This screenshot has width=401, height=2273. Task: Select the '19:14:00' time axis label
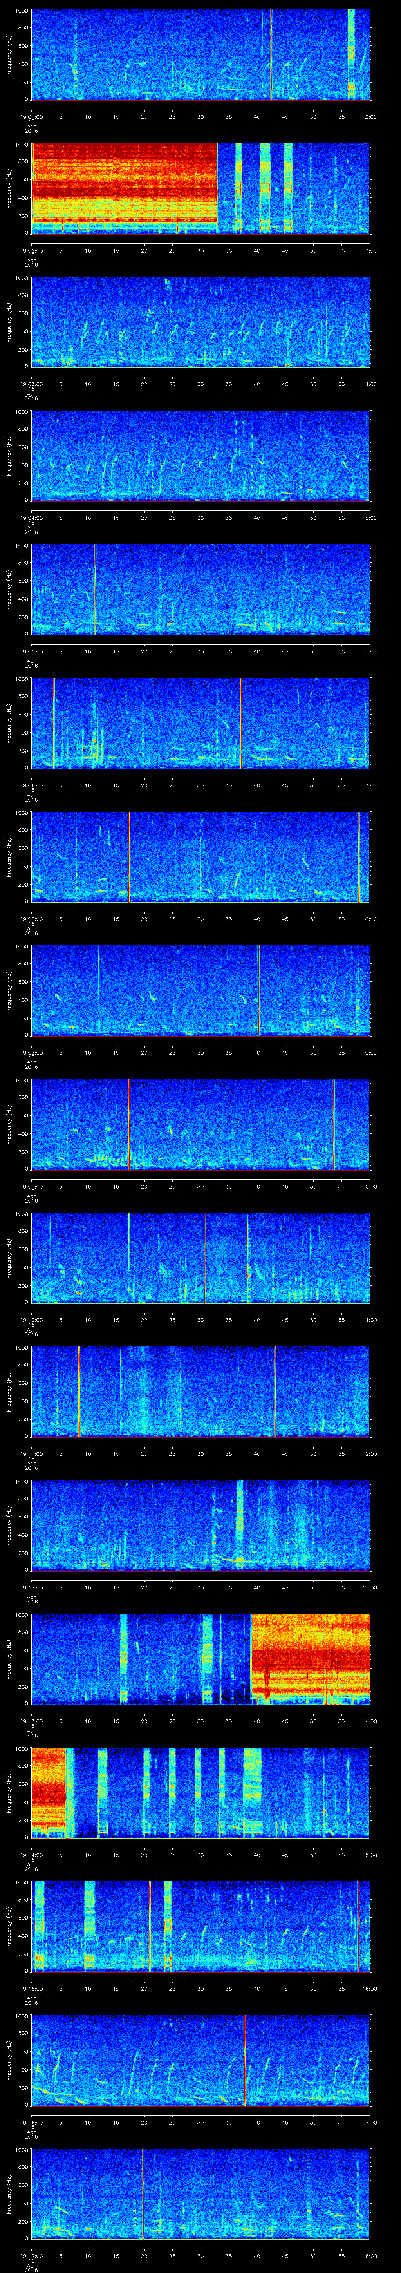[x=32, y=1855]
